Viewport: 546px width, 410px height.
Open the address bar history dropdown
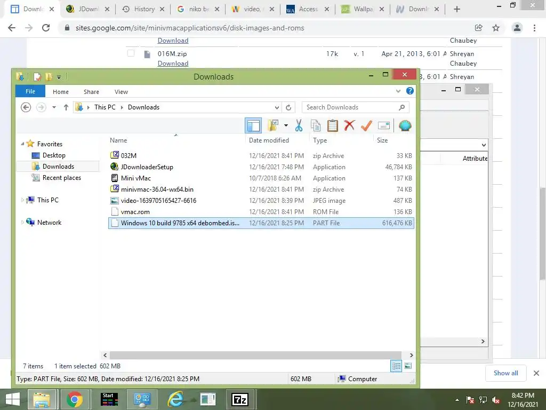click(x=277, y=107)
